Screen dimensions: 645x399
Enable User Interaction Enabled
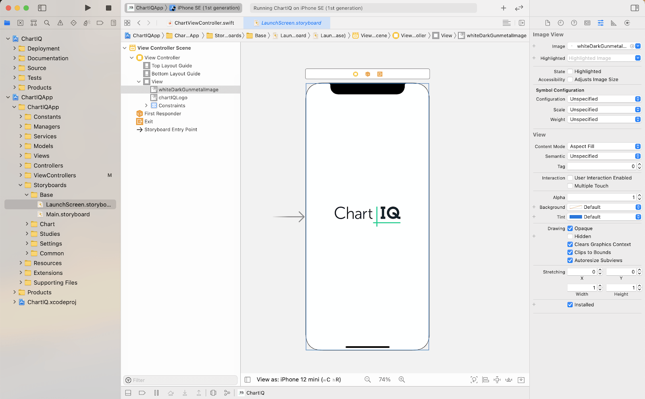click(570, 178)
